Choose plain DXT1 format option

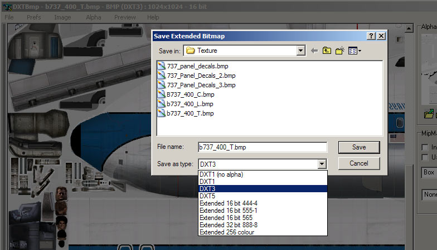pyautogui.click(x=263, y=181)
